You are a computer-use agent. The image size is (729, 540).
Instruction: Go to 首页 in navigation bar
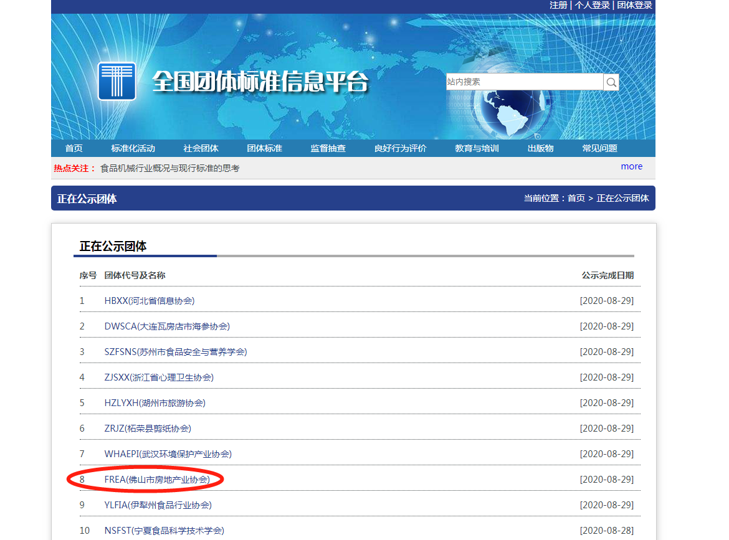[74, 148]
